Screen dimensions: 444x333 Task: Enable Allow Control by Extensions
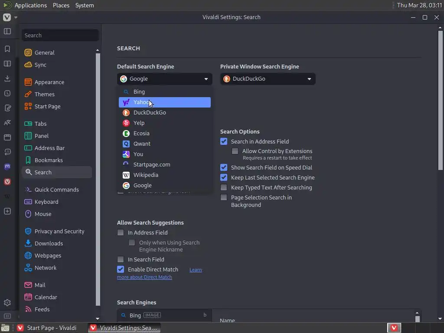click(x=235, y=151)
